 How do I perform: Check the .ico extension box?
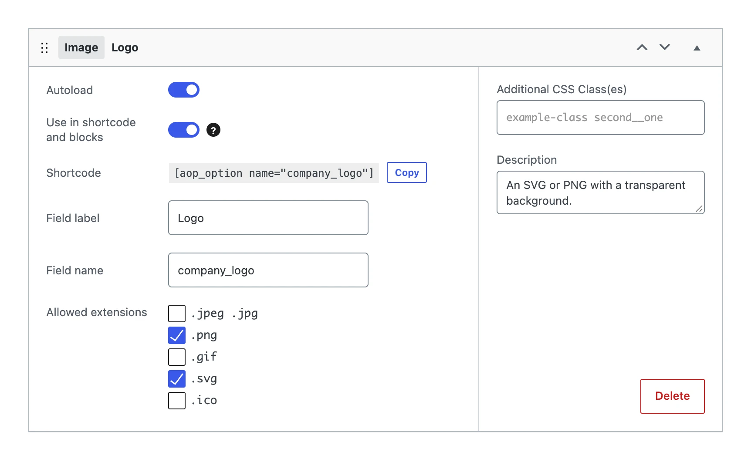177,401
